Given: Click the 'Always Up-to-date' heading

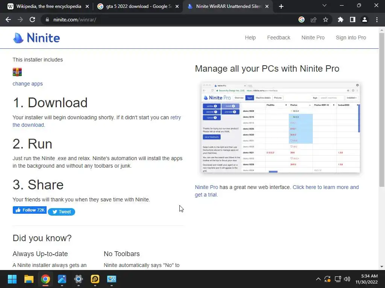Looking at the screenshot, I should tap(40, 254).
